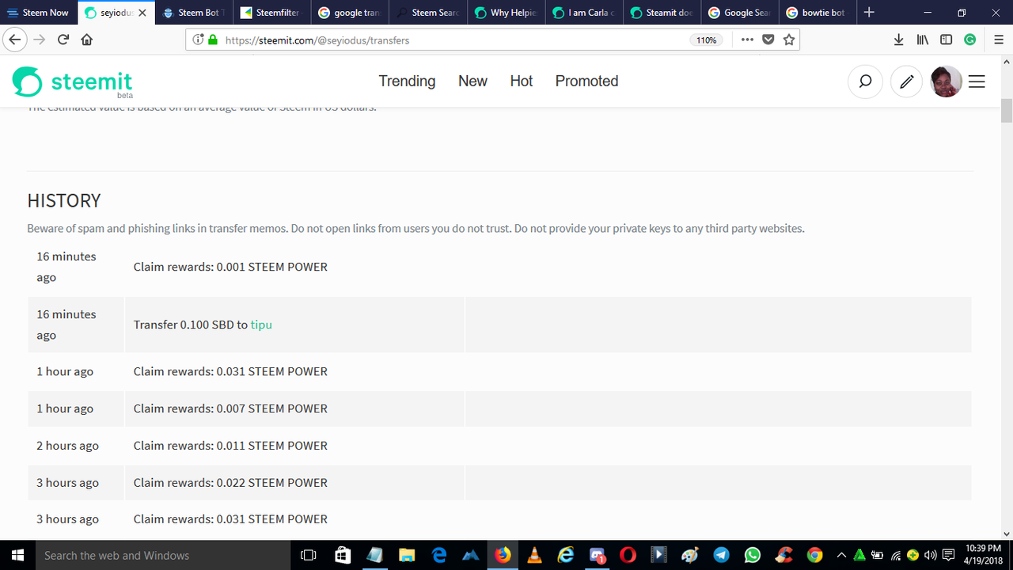The image size is (1013, 570).
Task: Click the 'Claim rewards: 0.007 STEEM POWER' entry
Action: click(230, 408)
